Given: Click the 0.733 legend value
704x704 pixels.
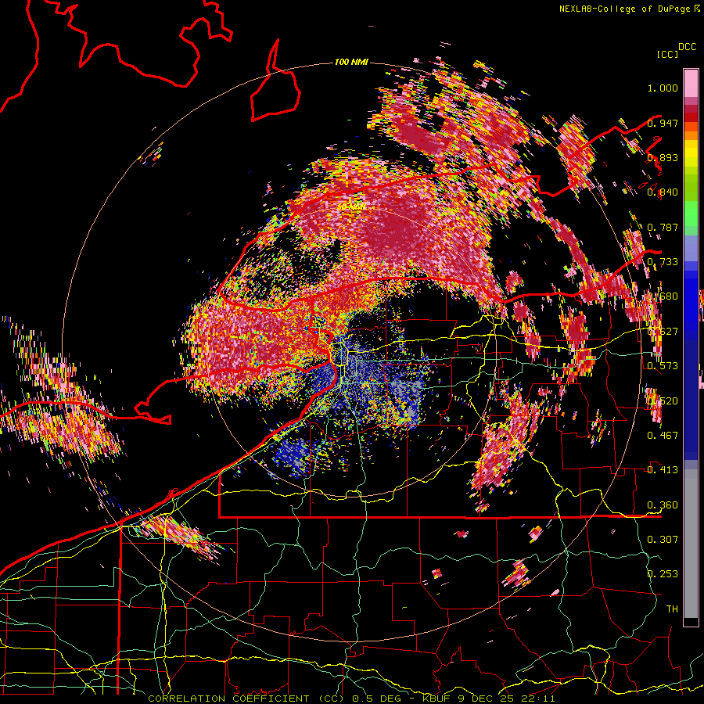Looking at the screenshot, I should (x=663, y=262).
